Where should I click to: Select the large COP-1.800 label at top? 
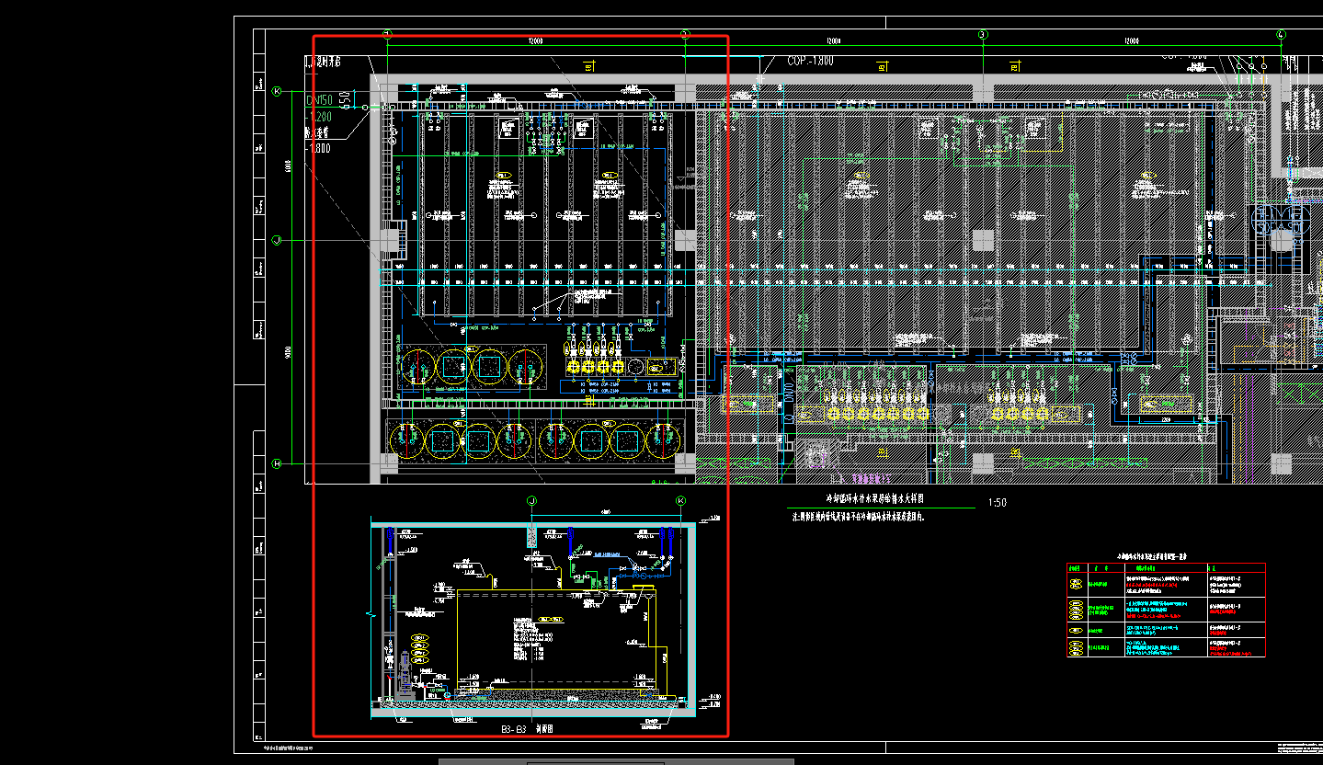[x=810, y=61]
